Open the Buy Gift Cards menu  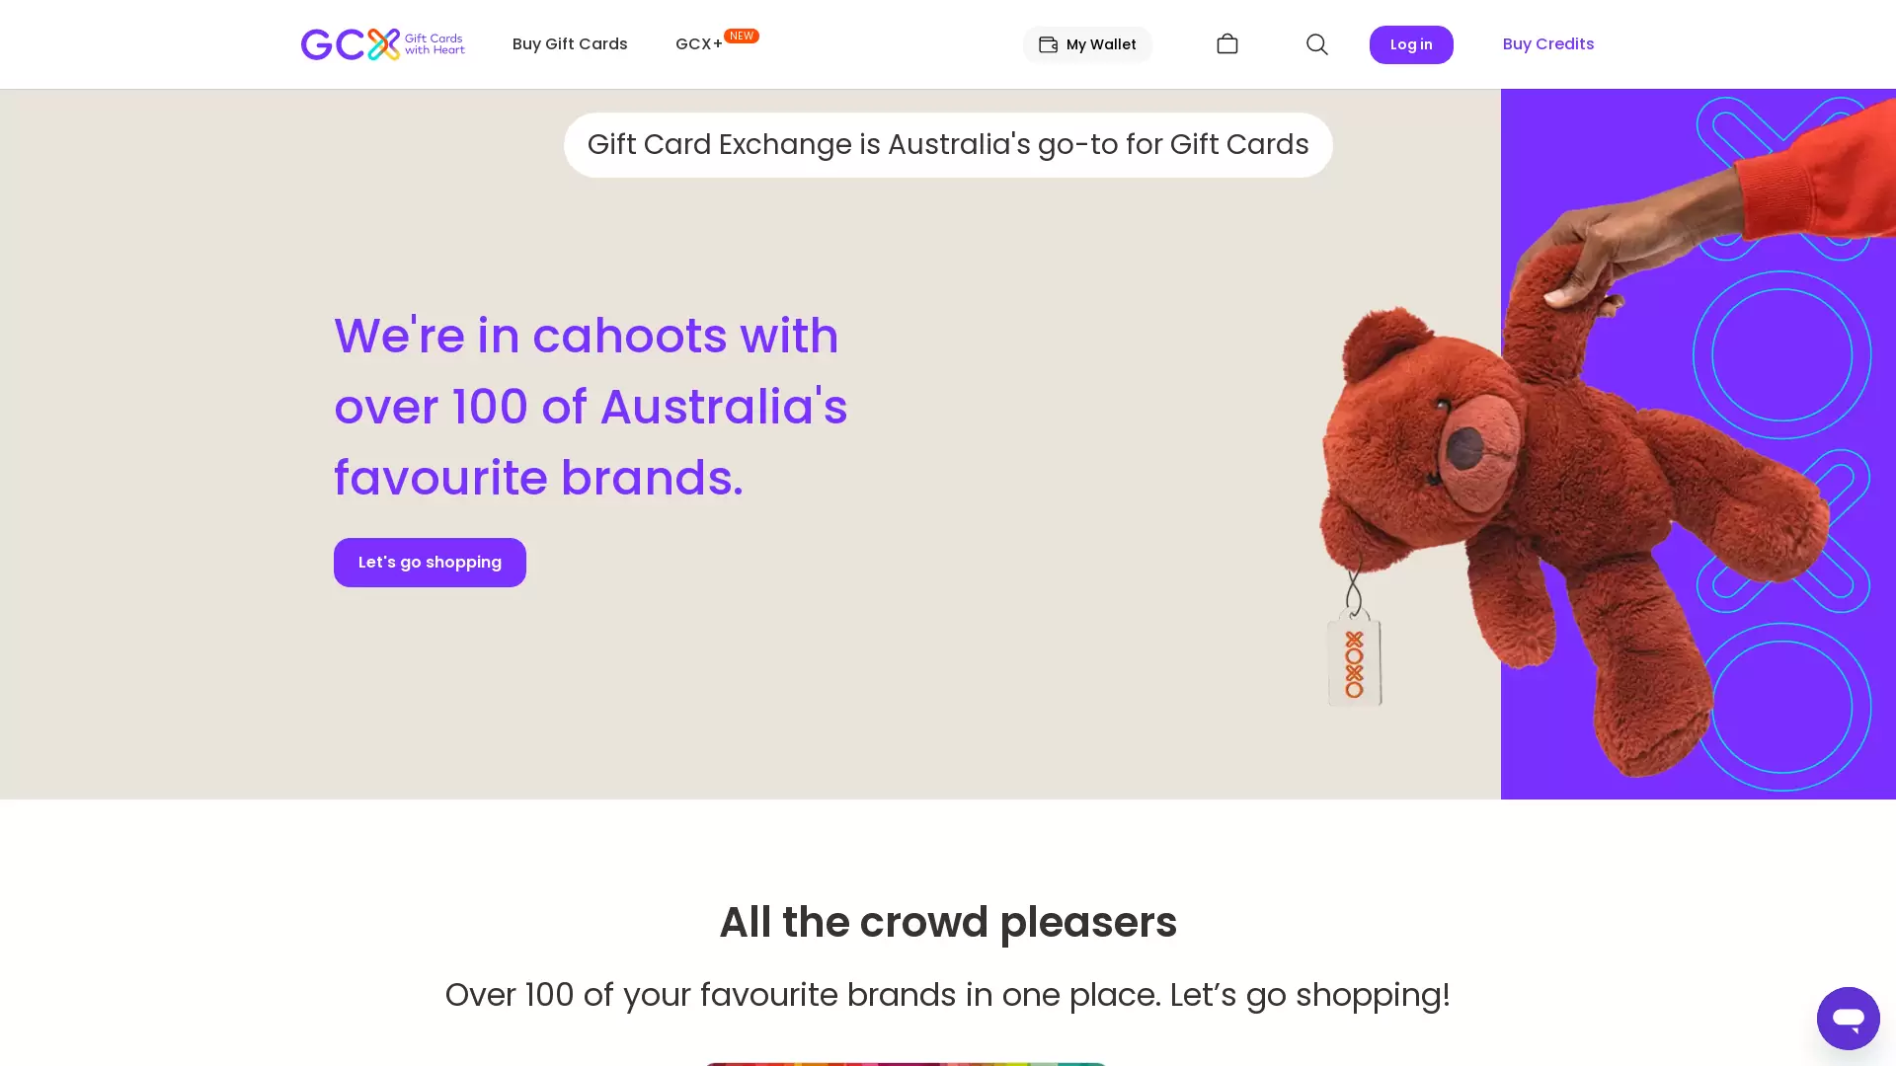click(x=570, y=44)
